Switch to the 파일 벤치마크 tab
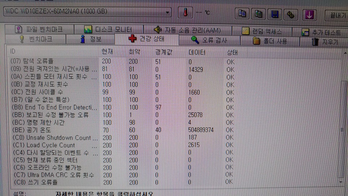Viewport: 348px width, 196px height. tap(39, 29)
